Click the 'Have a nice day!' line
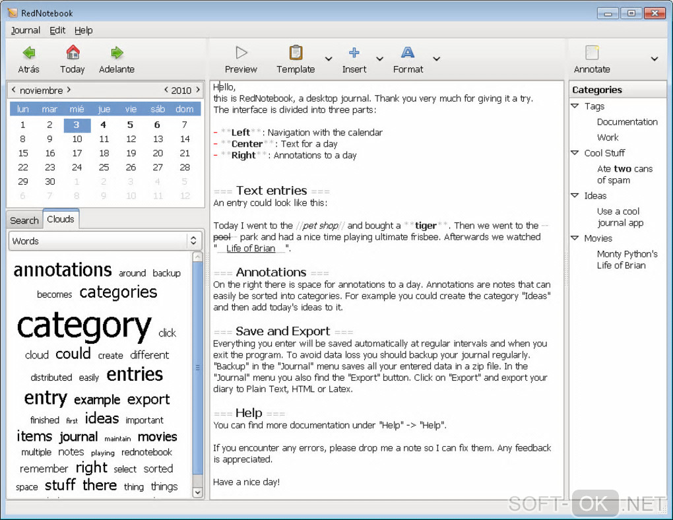673x520 pixels. pos(246,482)
